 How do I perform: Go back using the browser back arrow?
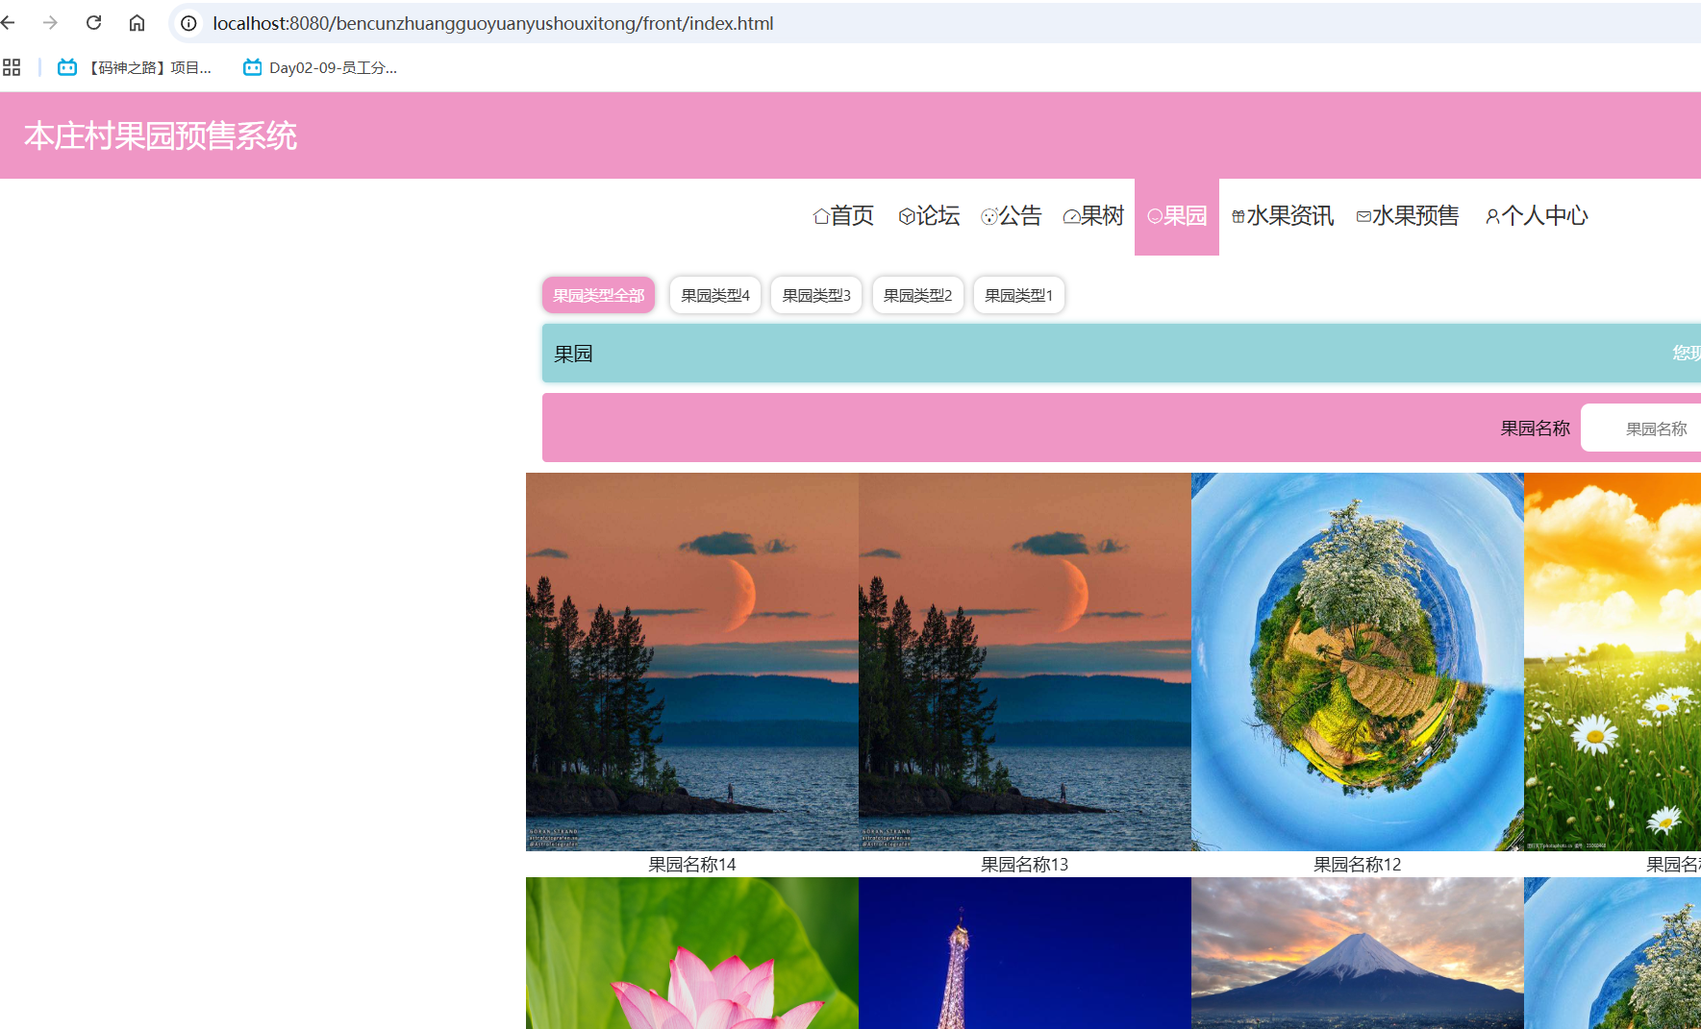point(9,23)
